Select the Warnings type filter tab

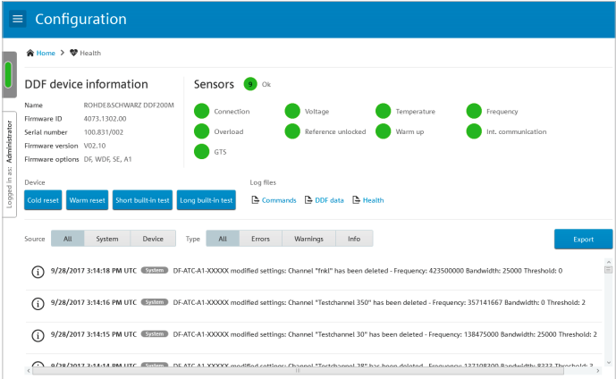click(x=308, y=239)
